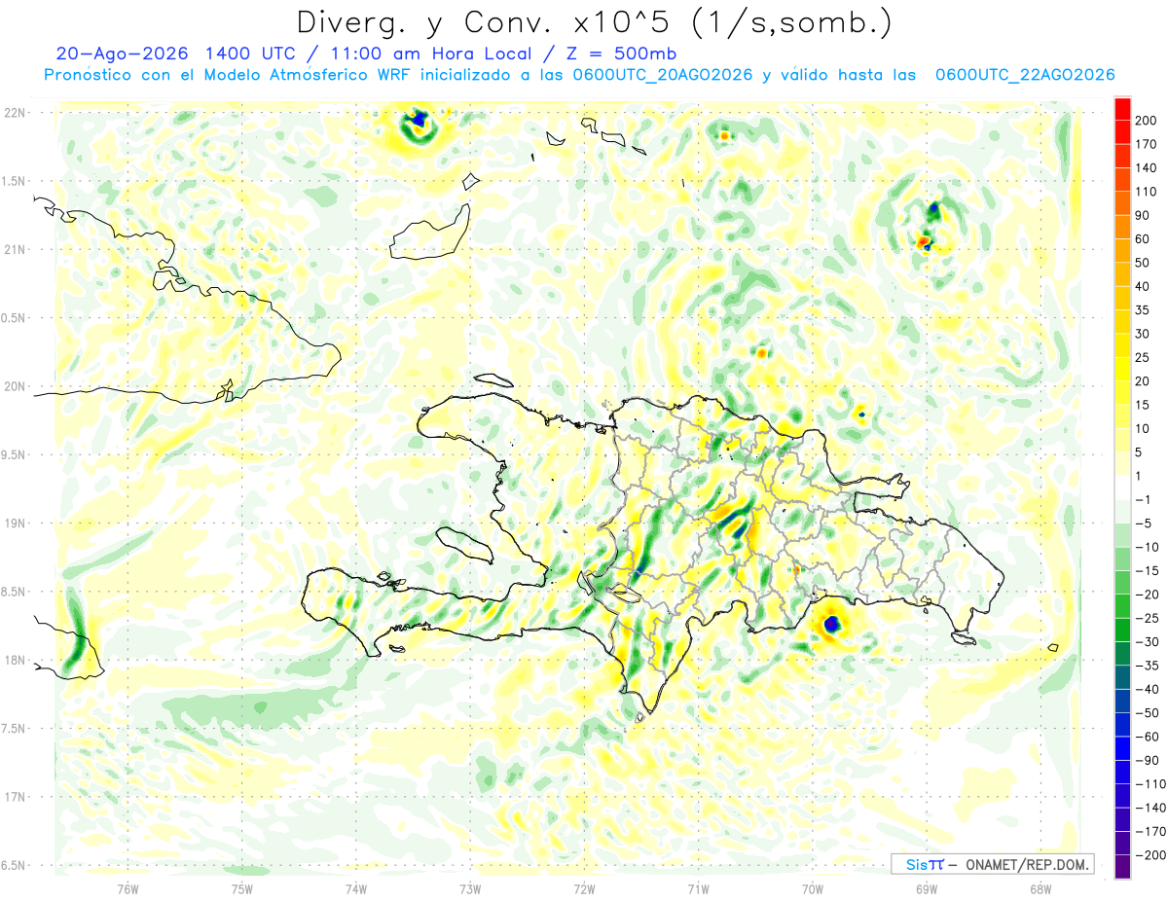Click the SisTT ONAMET/REP.DOM. logo box
Screen dimensions: 1168x902
tap(992, 864)
